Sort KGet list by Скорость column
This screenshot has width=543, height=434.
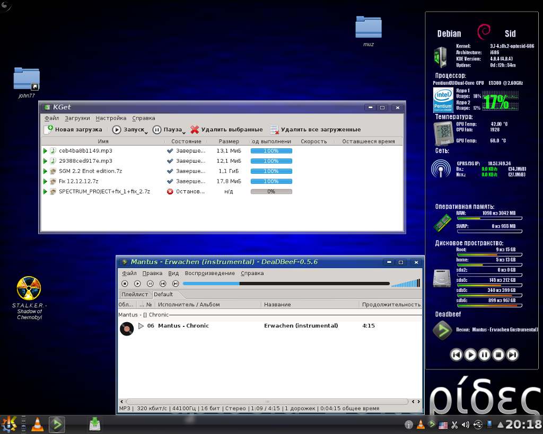pos(313,141)
